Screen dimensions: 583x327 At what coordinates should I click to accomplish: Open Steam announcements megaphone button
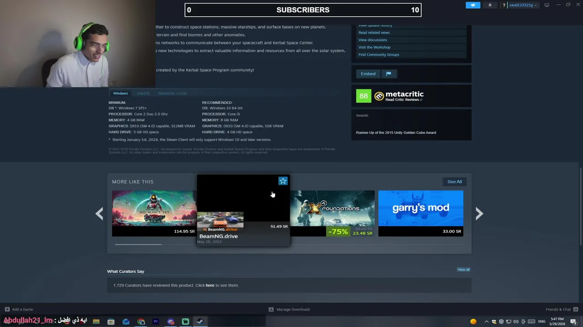pos(473,5)
